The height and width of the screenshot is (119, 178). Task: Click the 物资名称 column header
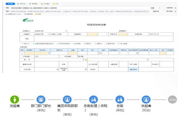(x=42, y=50)
